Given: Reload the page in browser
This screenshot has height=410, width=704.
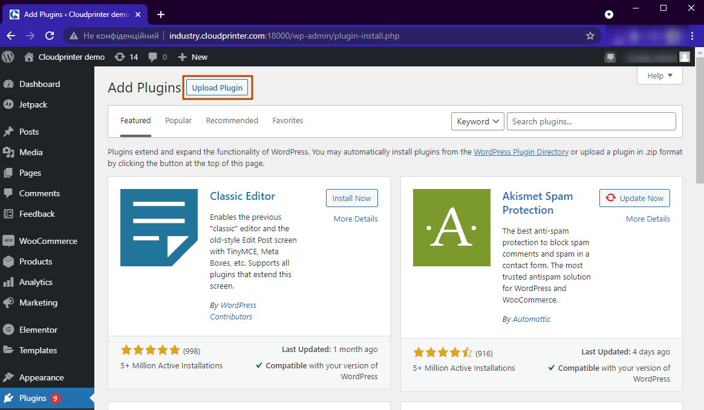Looking at the screenshot, I should (x=50, y=36).
